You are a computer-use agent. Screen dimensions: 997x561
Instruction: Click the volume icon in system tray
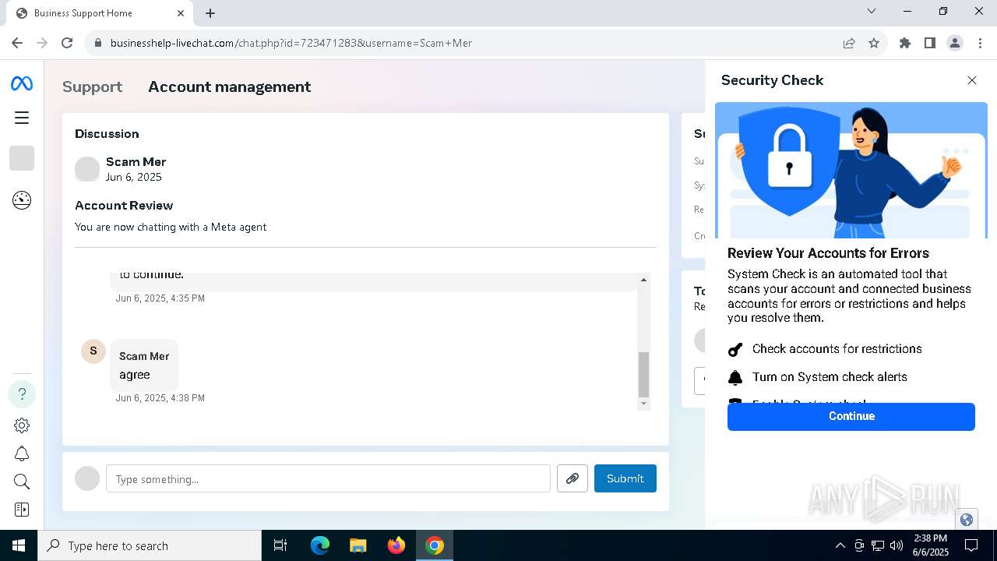coord(897,545)
